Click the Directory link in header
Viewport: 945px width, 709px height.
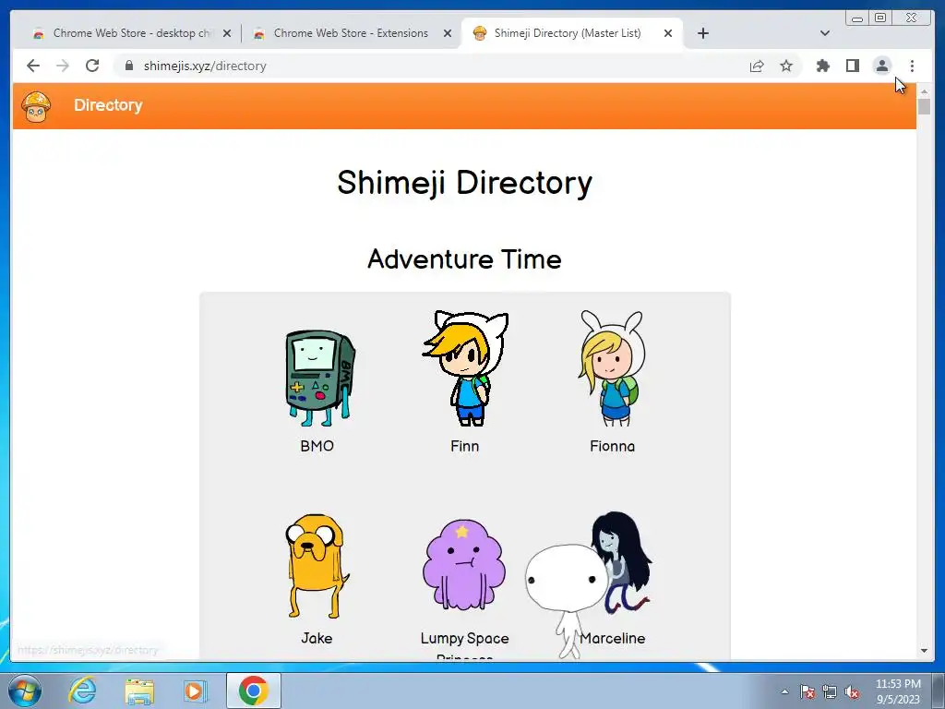point(108,105)
